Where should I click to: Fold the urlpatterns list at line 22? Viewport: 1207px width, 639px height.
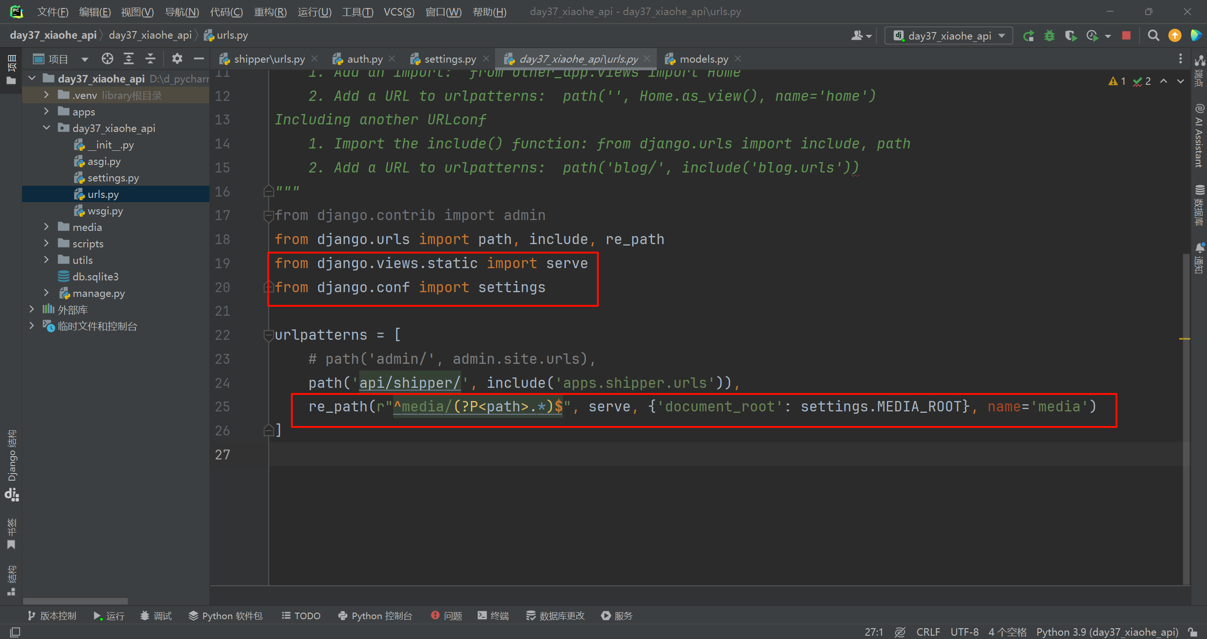pos(268,335)
